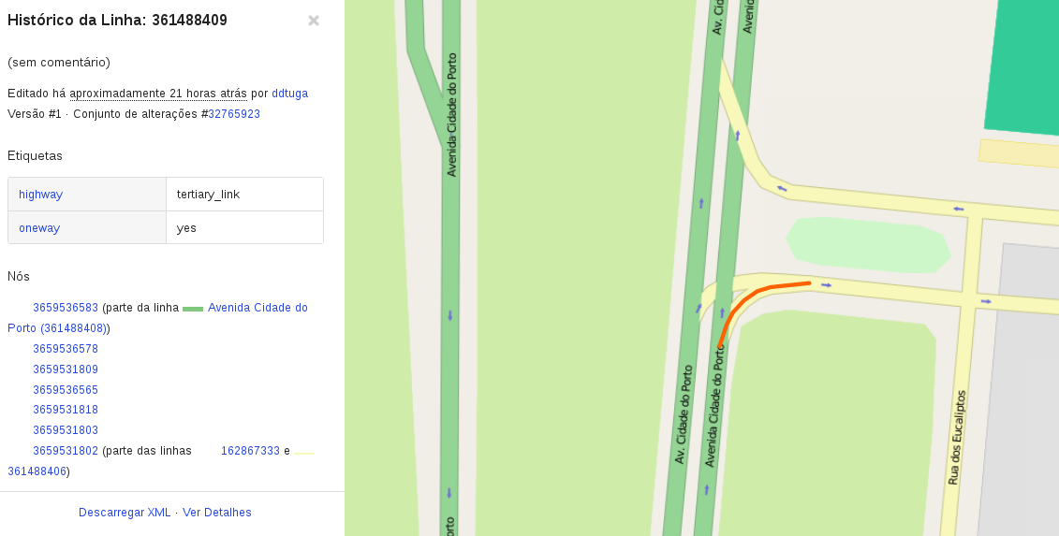This screenshot has height=536, width=1059.
Task: Open node 3659531802
Action: tap(66, 450)
